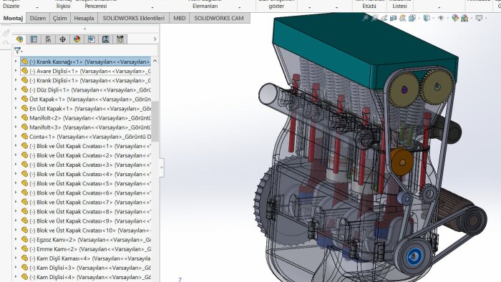Expand Blok ve Üst Kapak Cıvatası<1> node
The width and height of the screenshot is (501, 282).
(x=16, y=146)
